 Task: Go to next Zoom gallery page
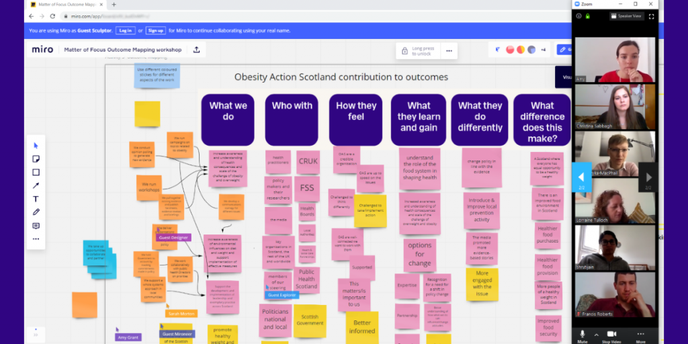coord(648,177)
